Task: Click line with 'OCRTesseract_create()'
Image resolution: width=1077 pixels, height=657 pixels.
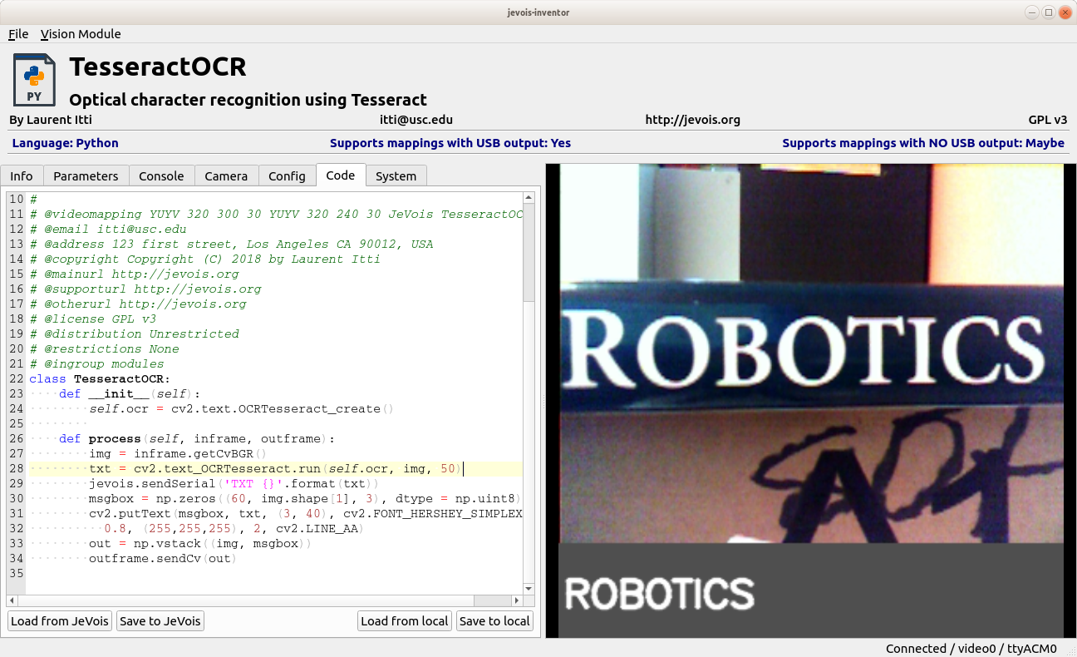Action: (241, 408)
